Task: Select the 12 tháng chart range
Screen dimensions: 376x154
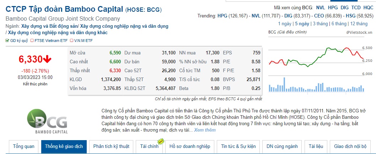Action: (x=359, y=24)
